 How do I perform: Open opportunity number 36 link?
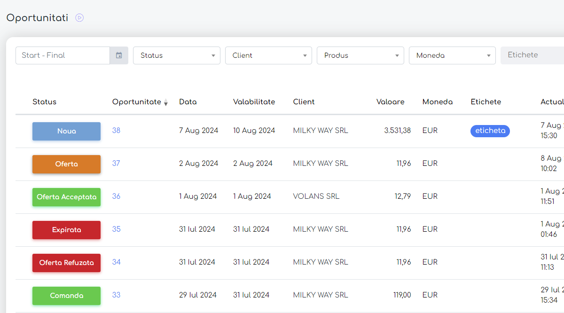[x=116, y=196]
